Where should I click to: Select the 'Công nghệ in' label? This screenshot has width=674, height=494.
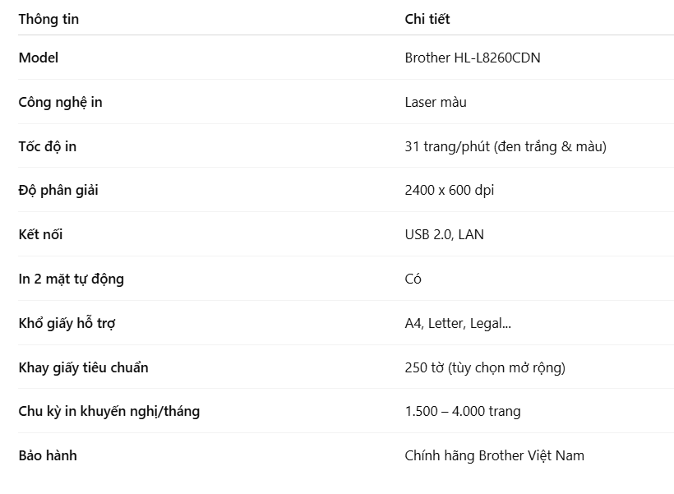pyautogui.click(x=60, y=102)
